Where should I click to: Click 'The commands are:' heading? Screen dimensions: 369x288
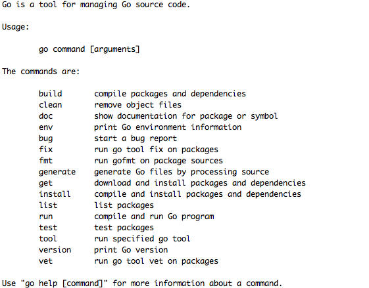pos(41,72)
